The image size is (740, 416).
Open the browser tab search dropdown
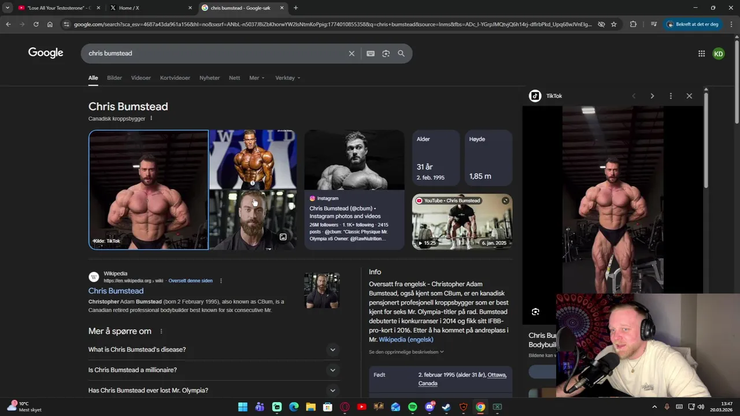coord(7,8)
